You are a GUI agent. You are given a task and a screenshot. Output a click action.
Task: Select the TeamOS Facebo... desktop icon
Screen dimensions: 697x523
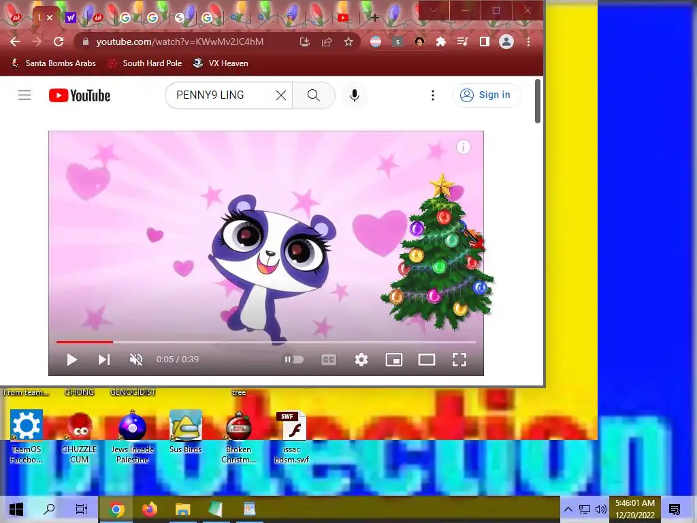point(27,437)
